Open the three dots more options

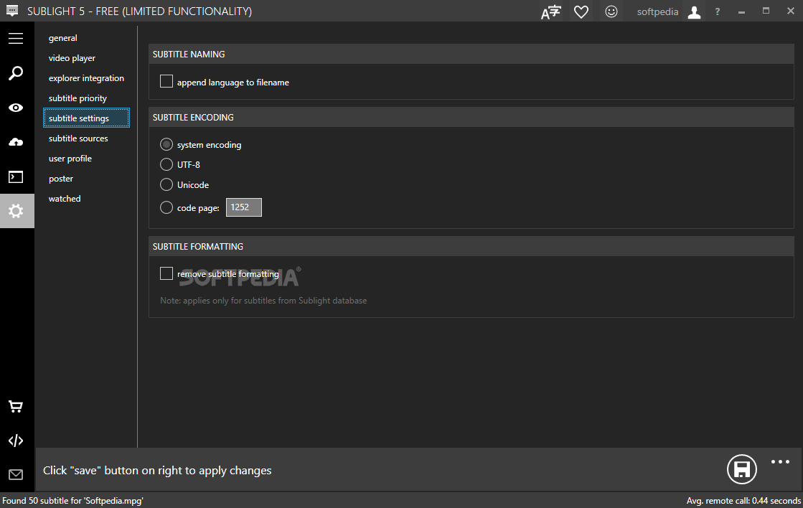point(781,461)
